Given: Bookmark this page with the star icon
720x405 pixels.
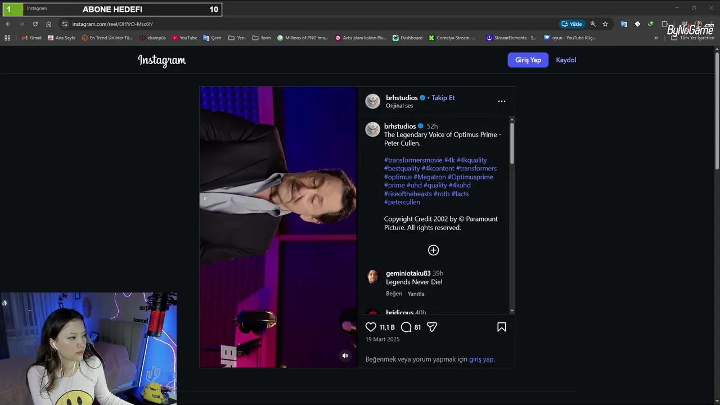Looking at the screenshot, I should point(605,24).
